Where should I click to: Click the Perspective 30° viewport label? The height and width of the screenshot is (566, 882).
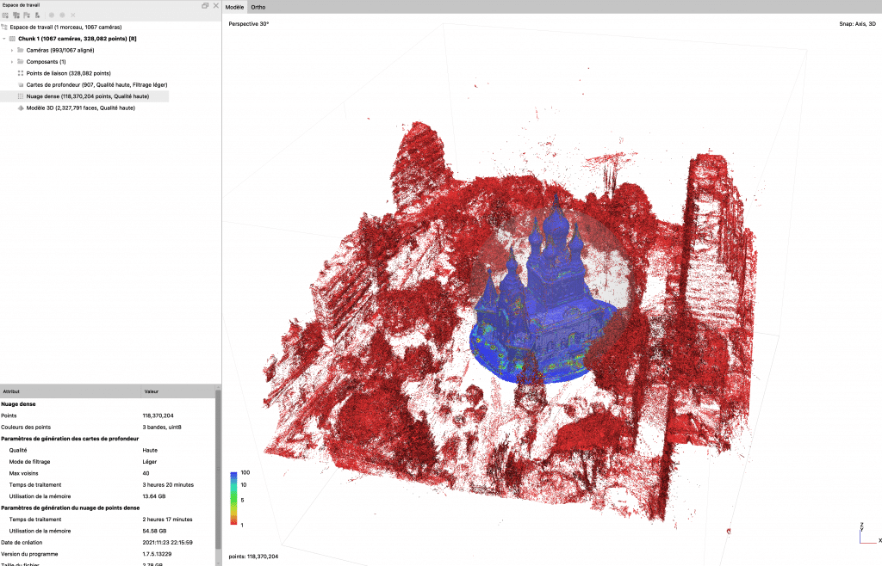(249, 23)
